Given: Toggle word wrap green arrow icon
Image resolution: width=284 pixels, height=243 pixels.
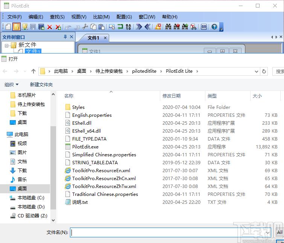Looking at the screenshot, I should [120, 27].
